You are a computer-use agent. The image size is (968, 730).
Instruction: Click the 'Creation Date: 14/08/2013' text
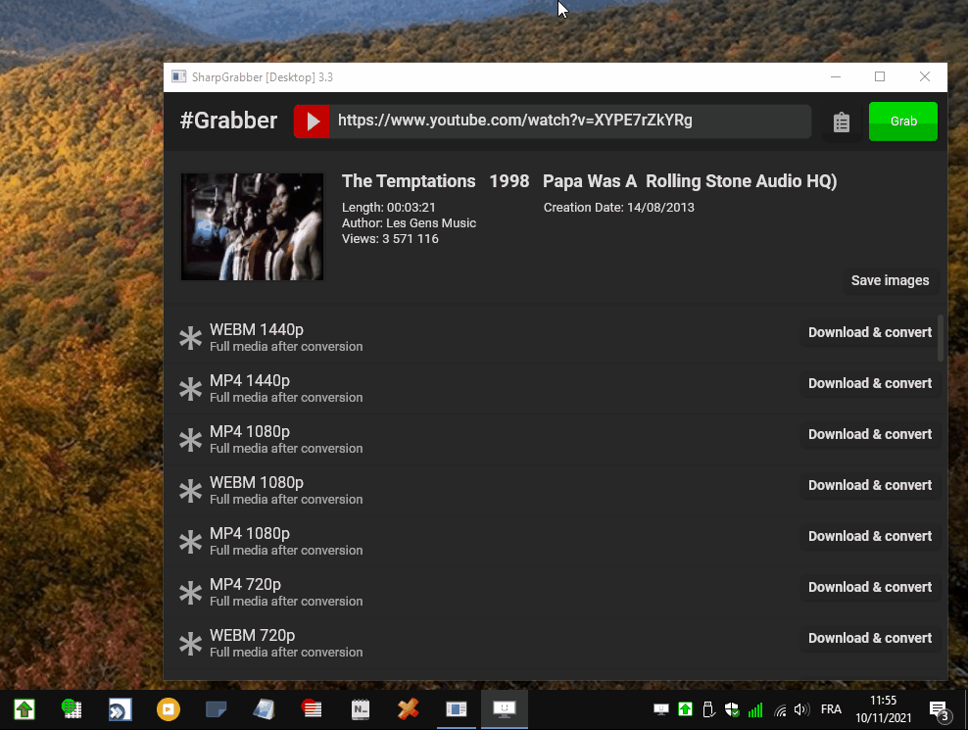click(618, 208)
